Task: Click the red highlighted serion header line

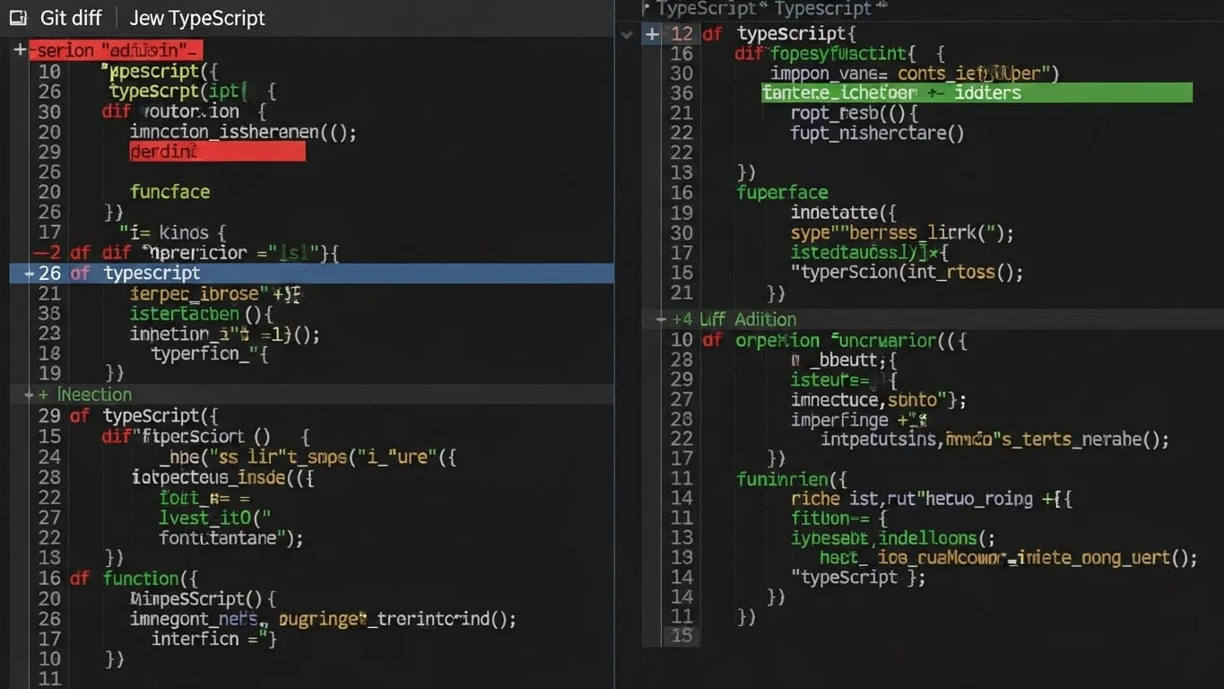Action: (117, 50)
